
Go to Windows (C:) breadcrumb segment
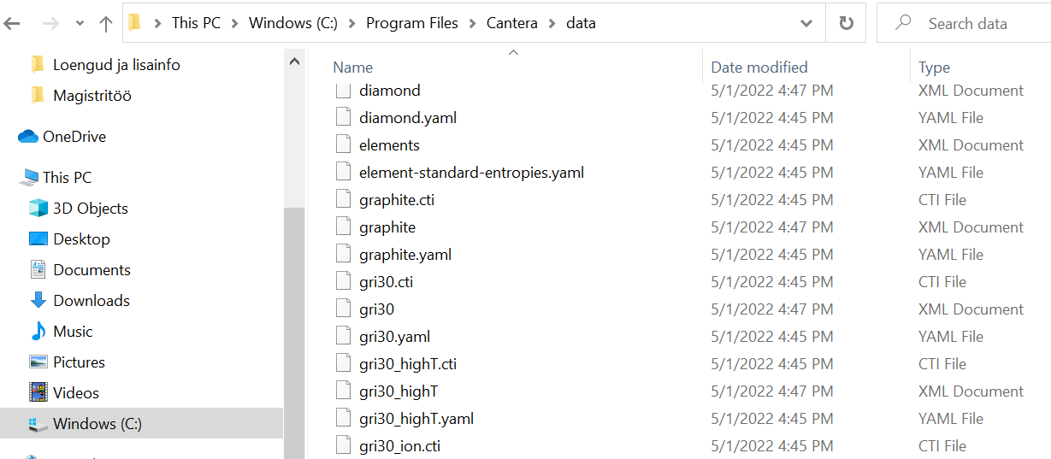[292, 24]
